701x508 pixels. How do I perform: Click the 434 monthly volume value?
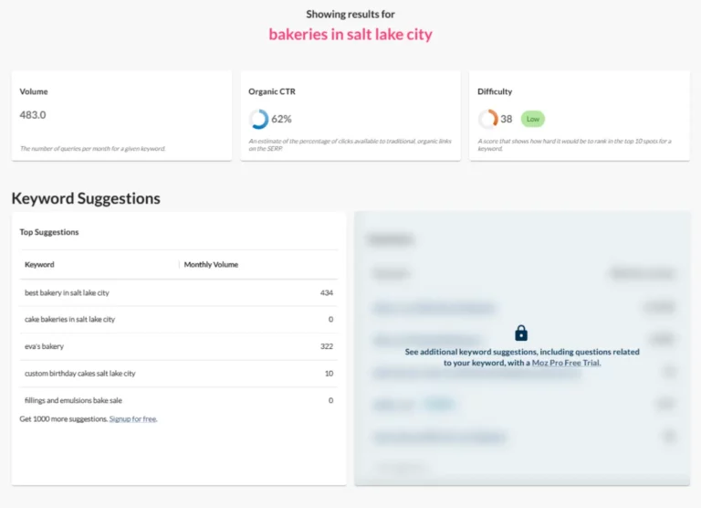pyautogui.click(x=327, y=292)
